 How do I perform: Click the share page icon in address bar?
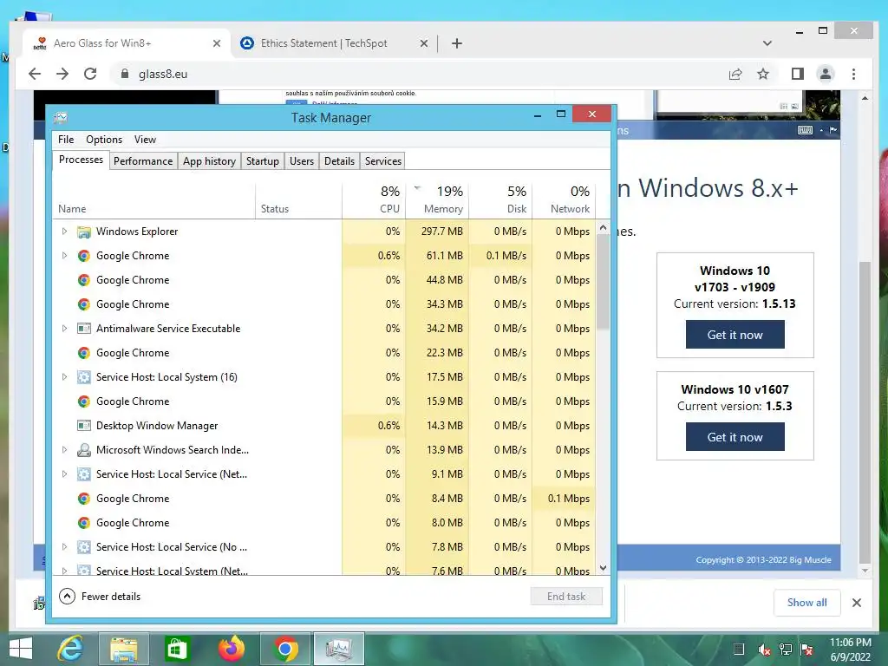(x=735, y=74)
